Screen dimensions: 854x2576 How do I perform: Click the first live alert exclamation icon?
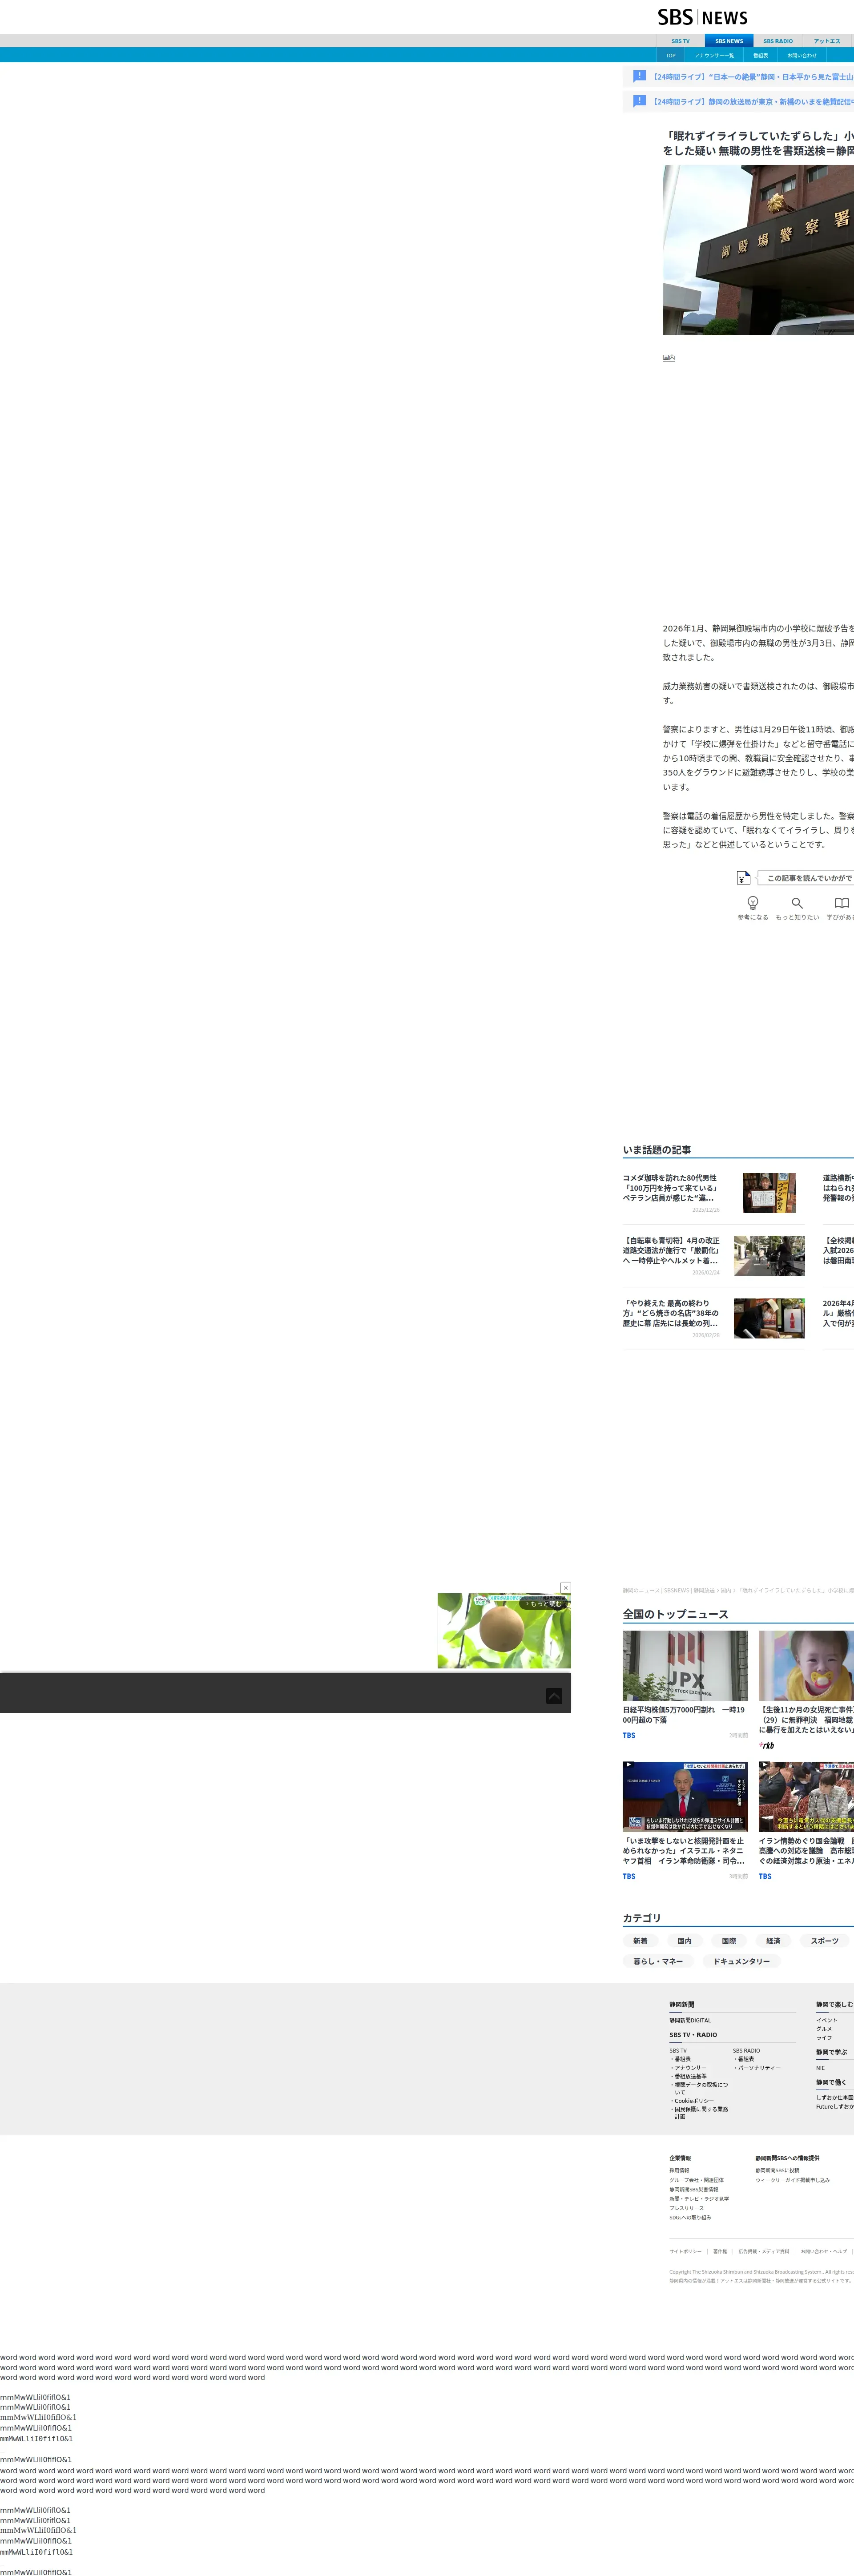(639, 76)
